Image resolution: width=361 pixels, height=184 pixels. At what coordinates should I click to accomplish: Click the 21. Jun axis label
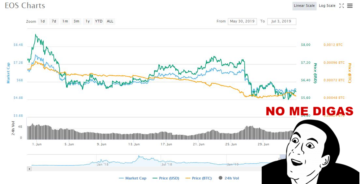[x=199, y=144]
